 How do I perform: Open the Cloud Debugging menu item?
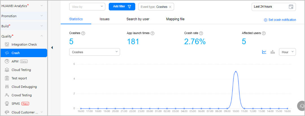(x=24, y=87)
